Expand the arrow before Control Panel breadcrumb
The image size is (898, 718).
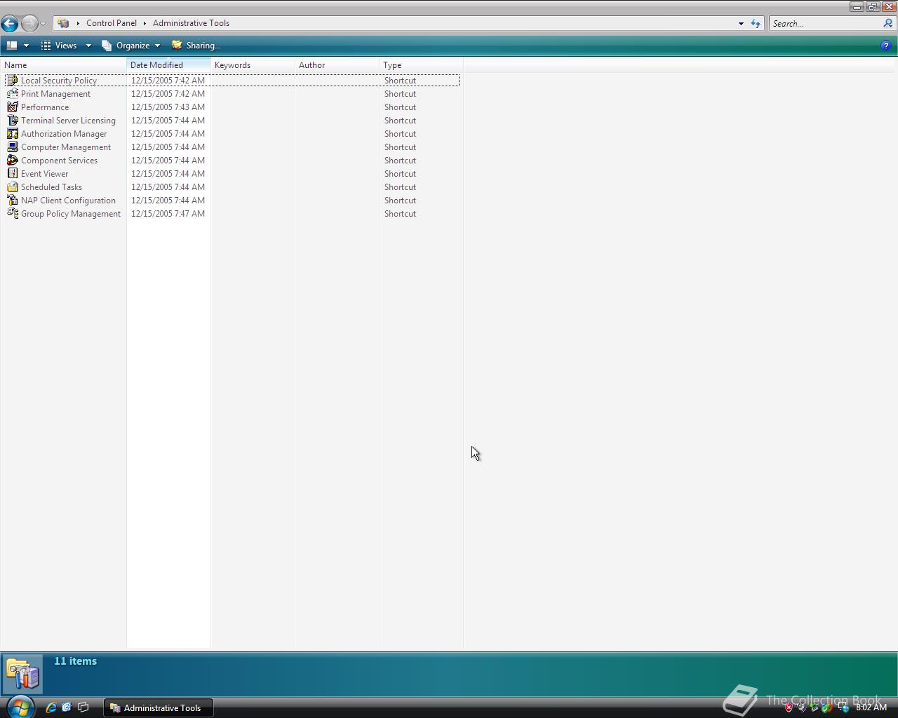78,23
